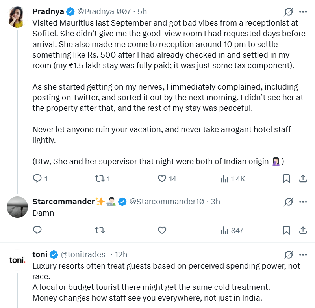This screenshot has height=308, width=315.
Task: View analytics of Pradnya's 1.4K views post
Action: (225, 179)
